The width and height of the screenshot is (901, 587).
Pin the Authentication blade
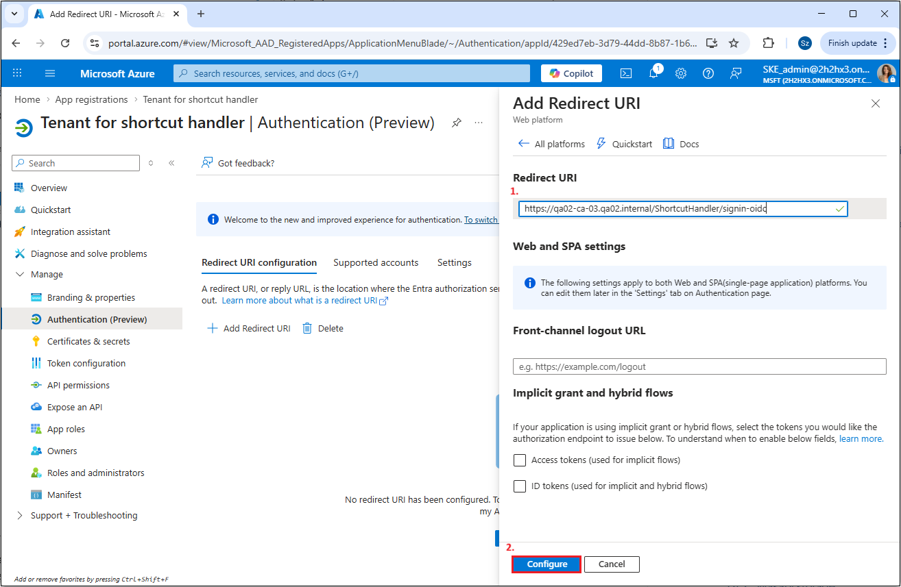point(456,123)
